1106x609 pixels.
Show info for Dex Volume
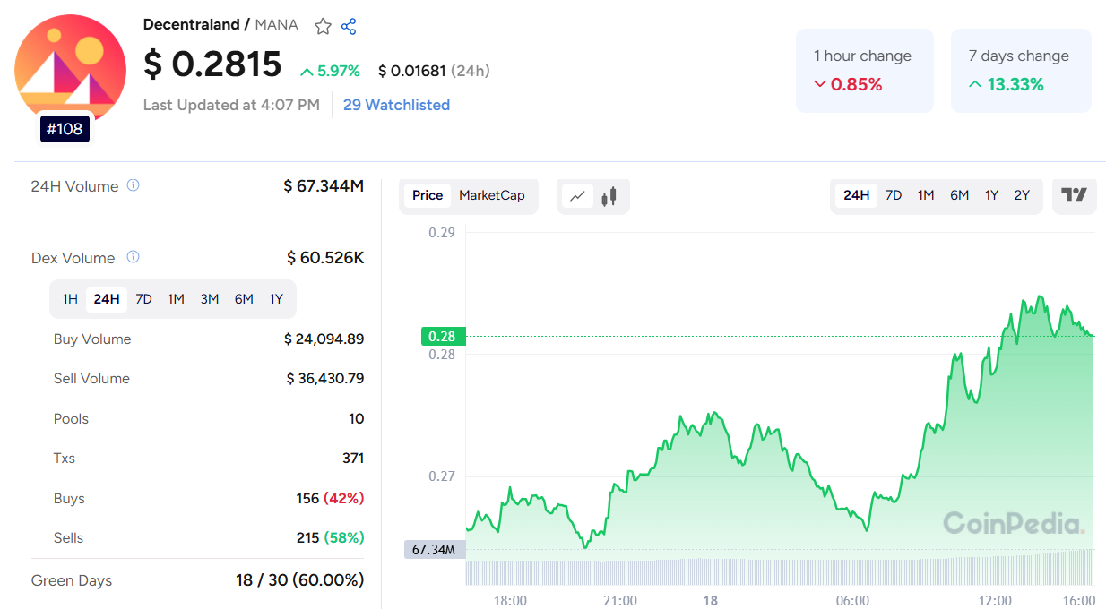[133, 257]
